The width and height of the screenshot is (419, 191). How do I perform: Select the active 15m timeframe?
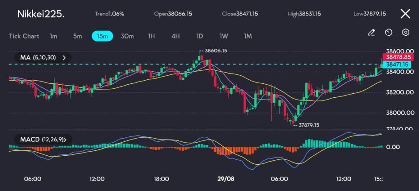tap(102, 36)
